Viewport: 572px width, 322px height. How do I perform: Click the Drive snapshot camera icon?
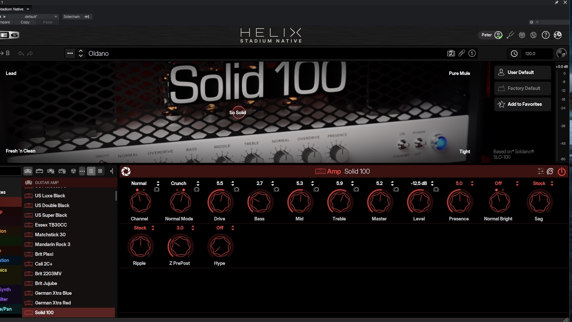[x=237, y=189]
